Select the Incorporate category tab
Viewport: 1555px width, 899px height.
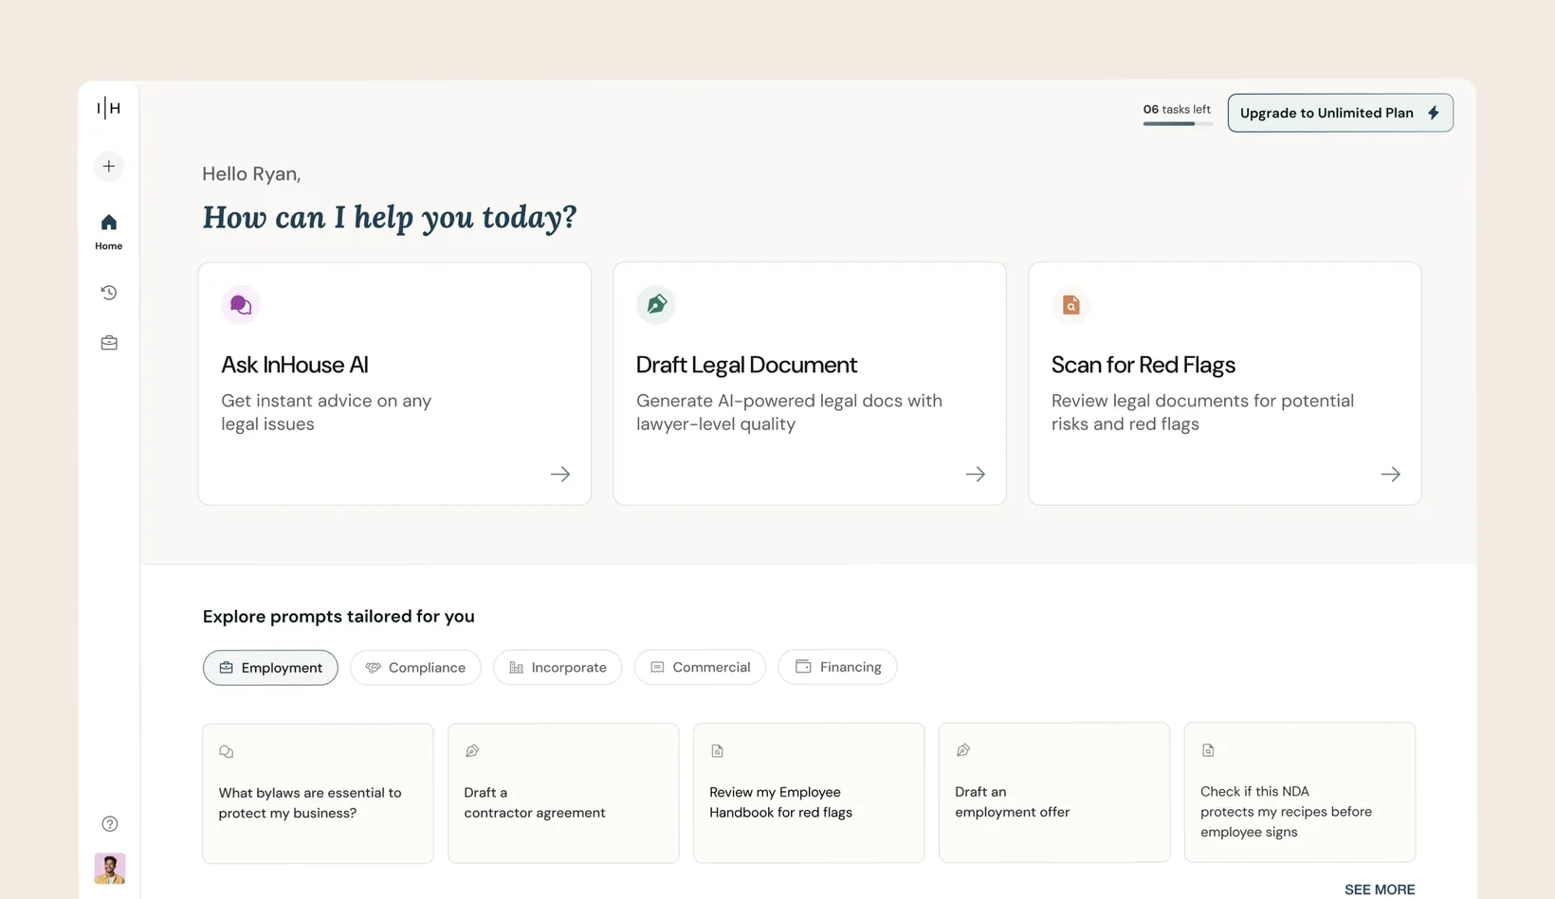pos(558,668)
